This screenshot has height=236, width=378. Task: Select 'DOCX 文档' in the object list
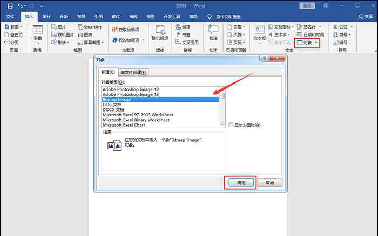pyautogui.click(x=160, y=109)
